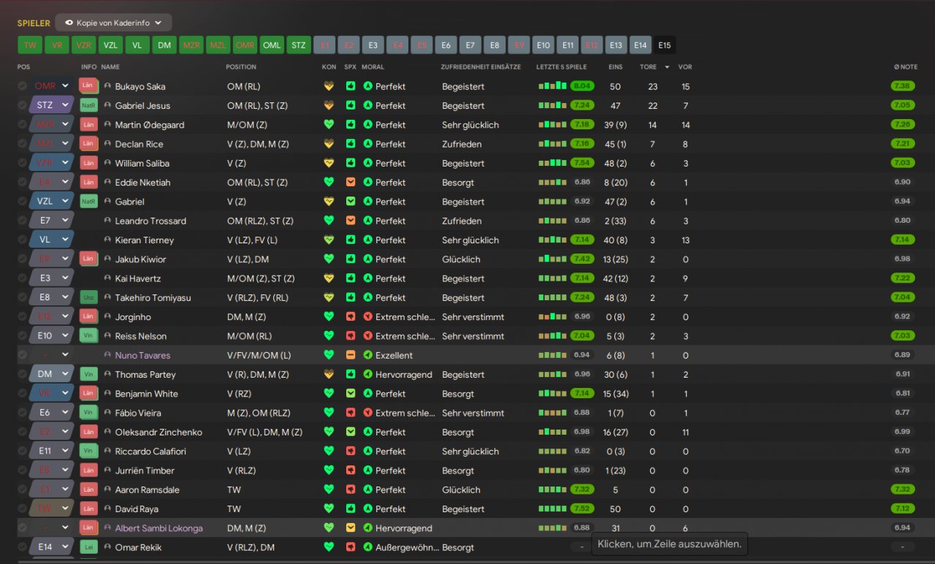Click the morale icon in Omar Rekik's row
This screenshot has height=564, width=935.
click(368, 547)
